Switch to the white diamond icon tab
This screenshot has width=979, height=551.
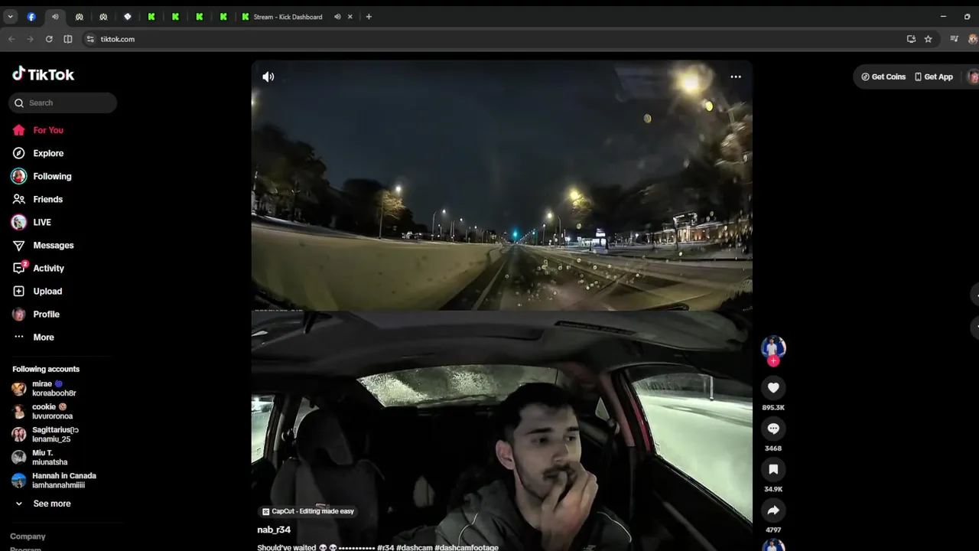click(x=128, y=17)
